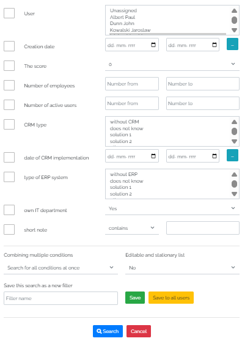
Task: Open calendar picker for Creation date end
Action: pos(215,45)
